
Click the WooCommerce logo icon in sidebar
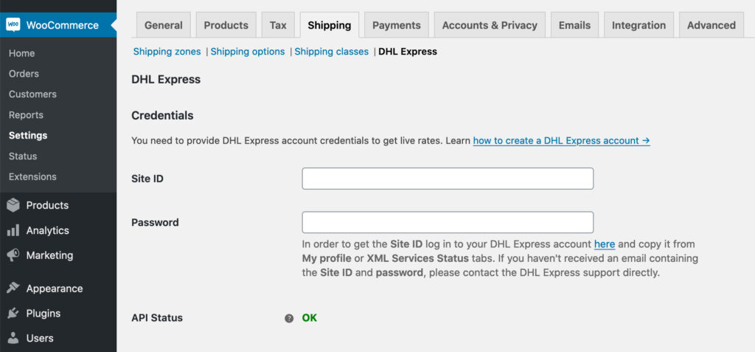13,24
